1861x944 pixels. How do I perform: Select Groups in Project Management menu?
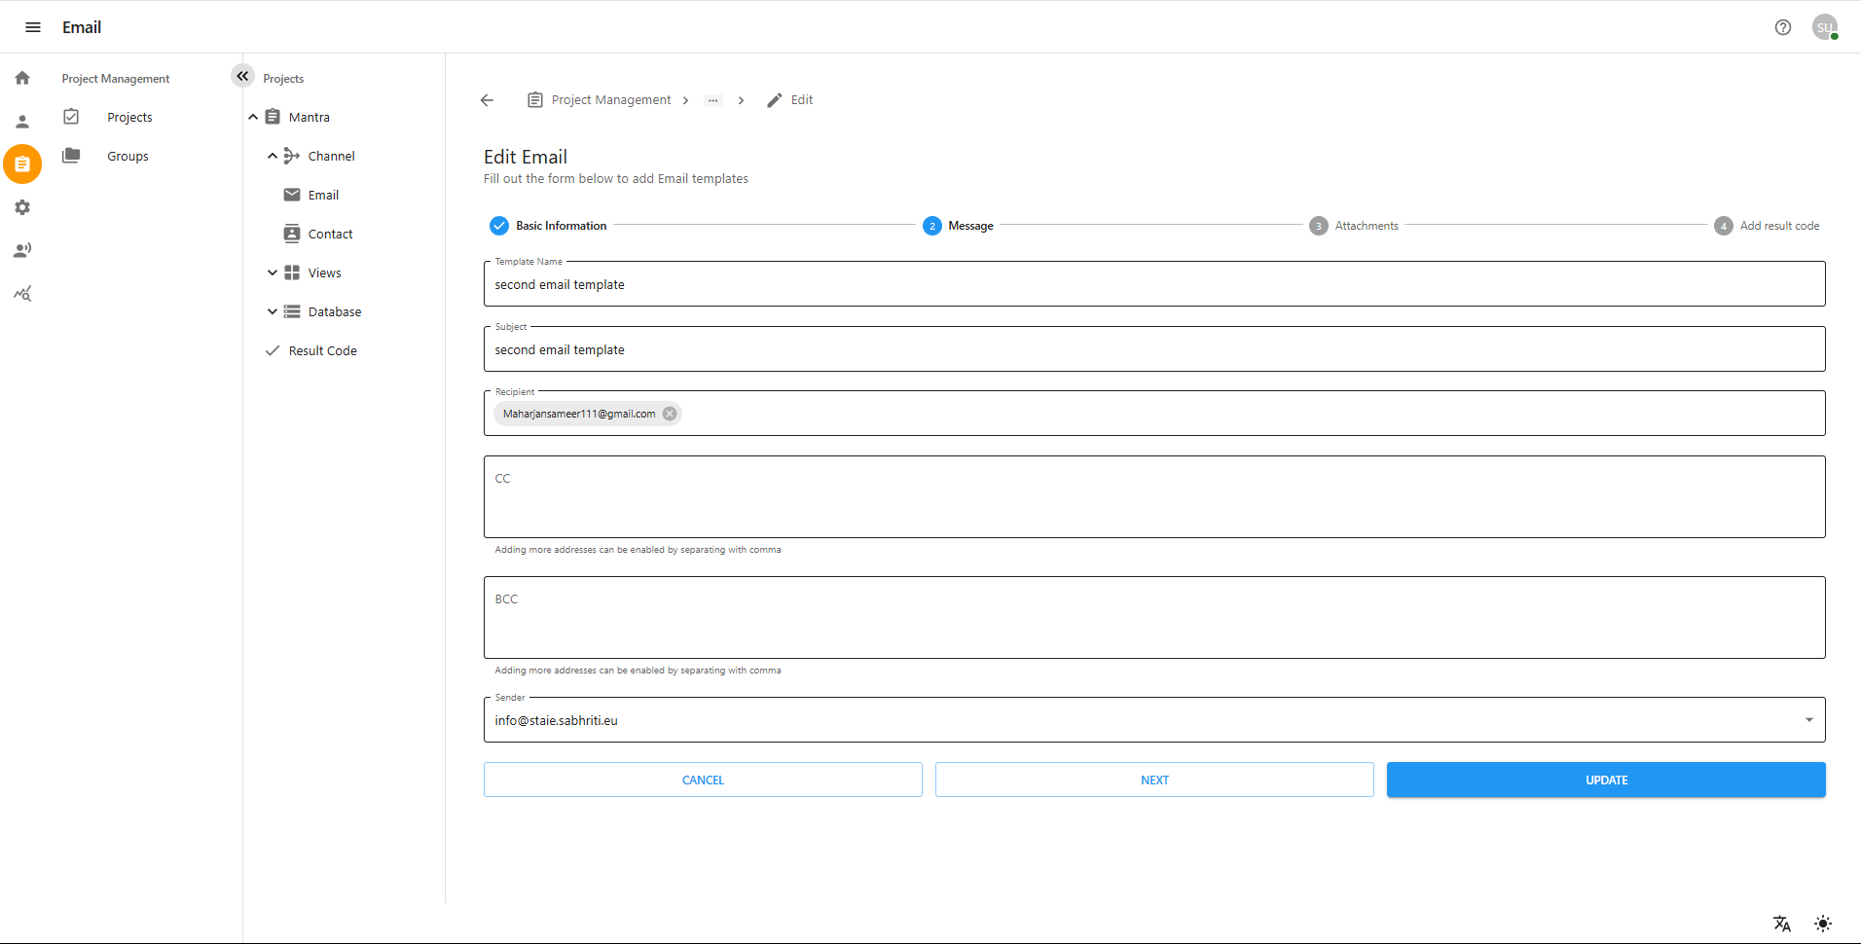coord(128,156)
